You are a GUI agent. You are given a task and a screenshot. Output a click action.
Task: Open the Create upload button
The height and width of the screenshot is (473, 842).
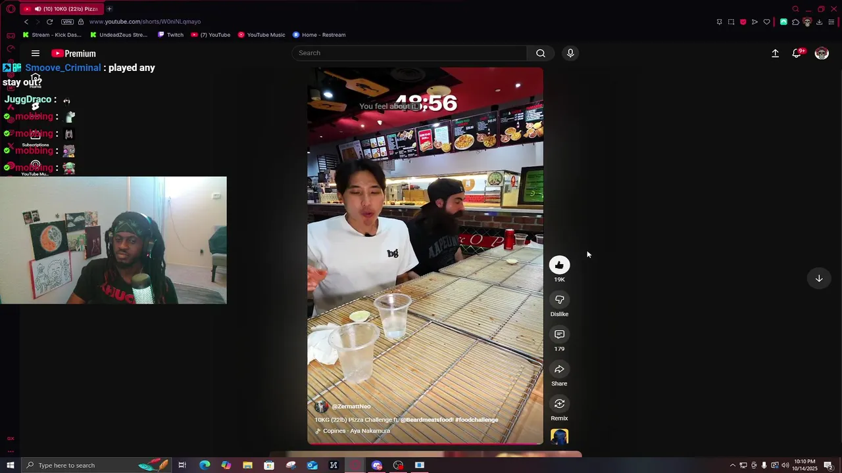[x=775, y=53]
